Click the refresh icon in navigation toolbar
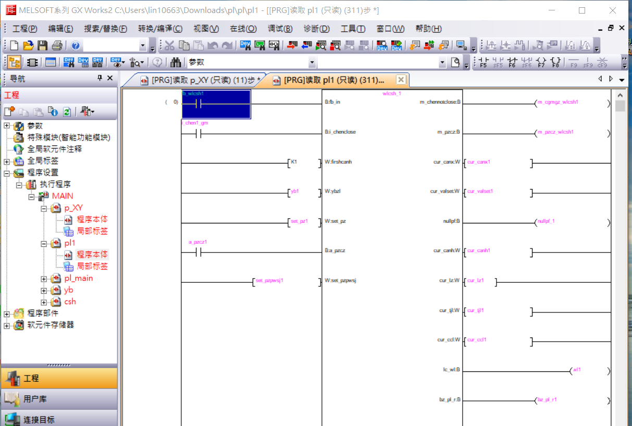 coord(67,111)
